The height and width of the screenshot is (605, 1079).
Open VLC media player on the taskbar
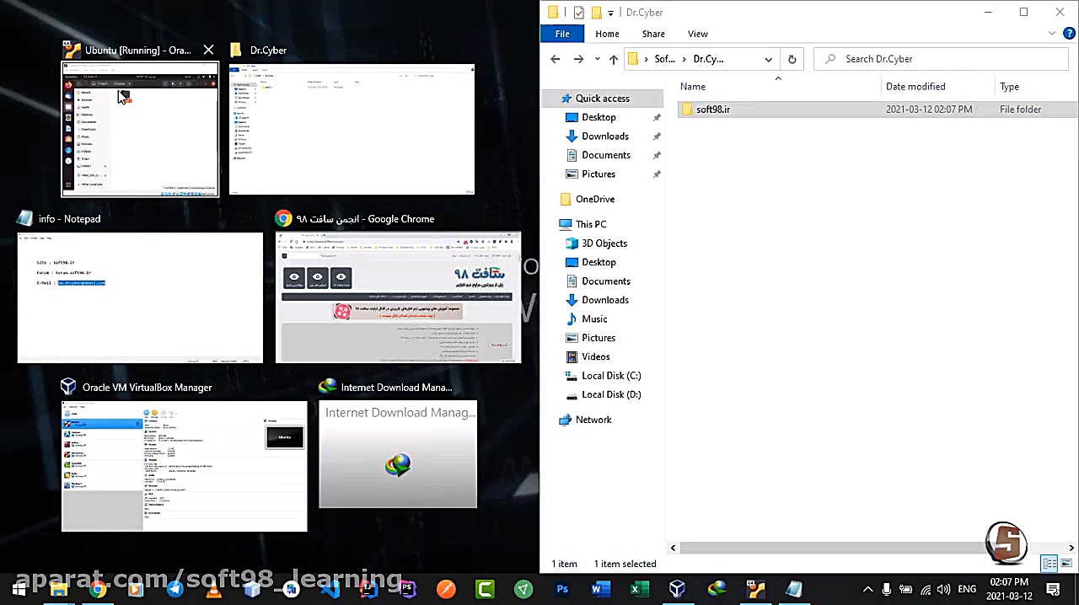pos(214,589)
